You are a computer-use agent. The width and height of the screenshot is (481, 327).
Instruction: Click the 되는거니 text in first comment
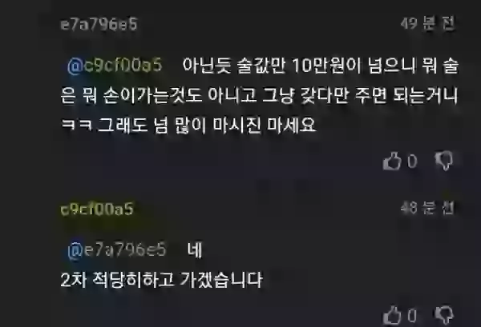click(x=426, y=95)
